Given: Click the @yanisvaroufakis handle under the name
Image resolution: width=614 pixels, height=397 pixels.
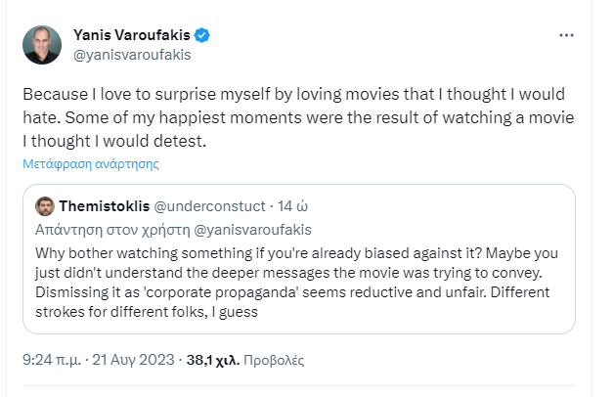Looking at the screenshot, I should (x=132, y=55).
